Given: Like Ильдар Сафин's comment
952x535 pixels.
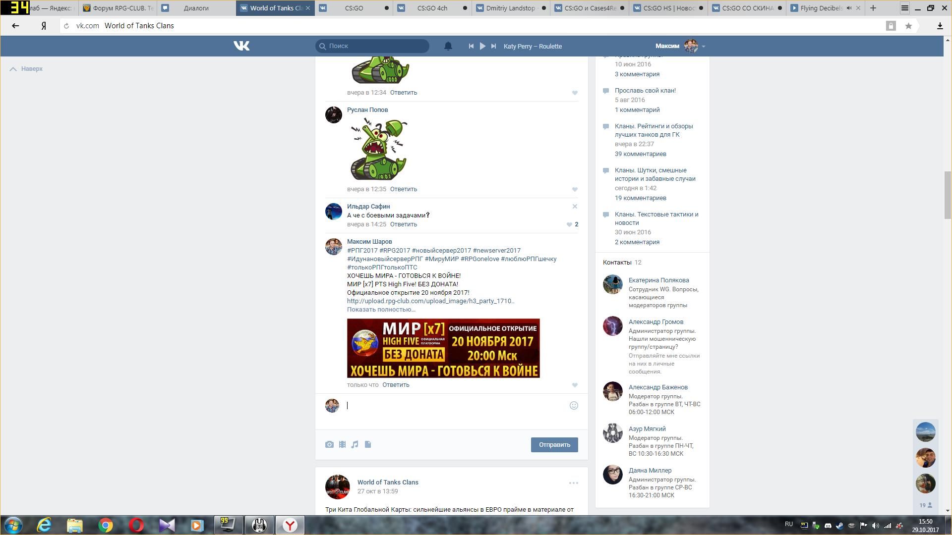Looking at the screenshot, I should point(570,224).
